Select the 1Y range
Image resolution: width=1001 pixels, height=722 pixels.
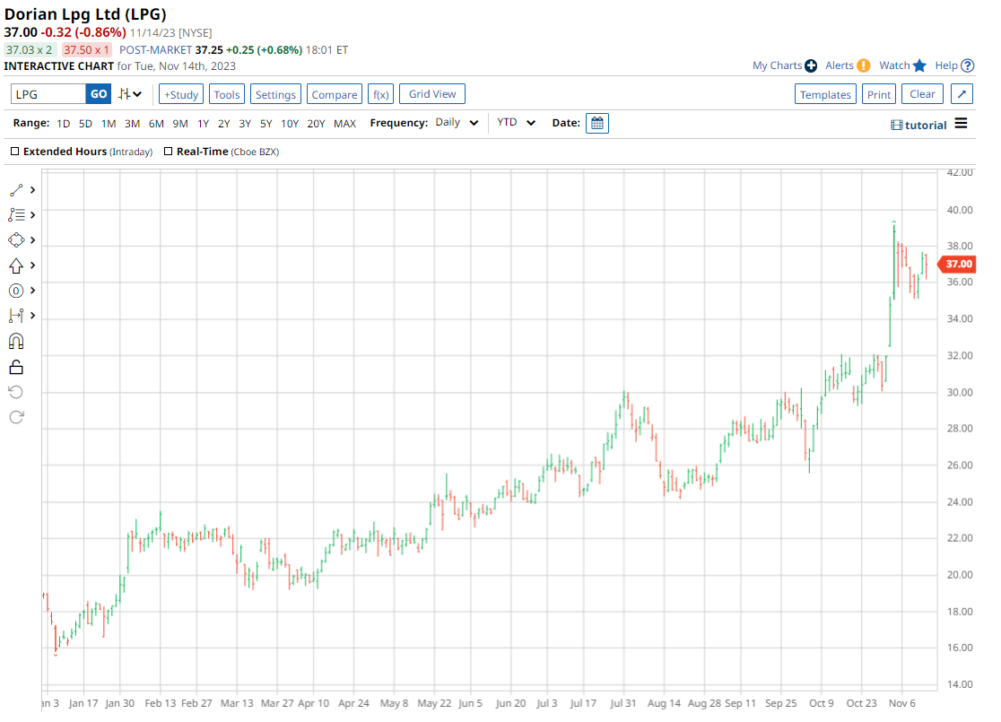point(203,124)
